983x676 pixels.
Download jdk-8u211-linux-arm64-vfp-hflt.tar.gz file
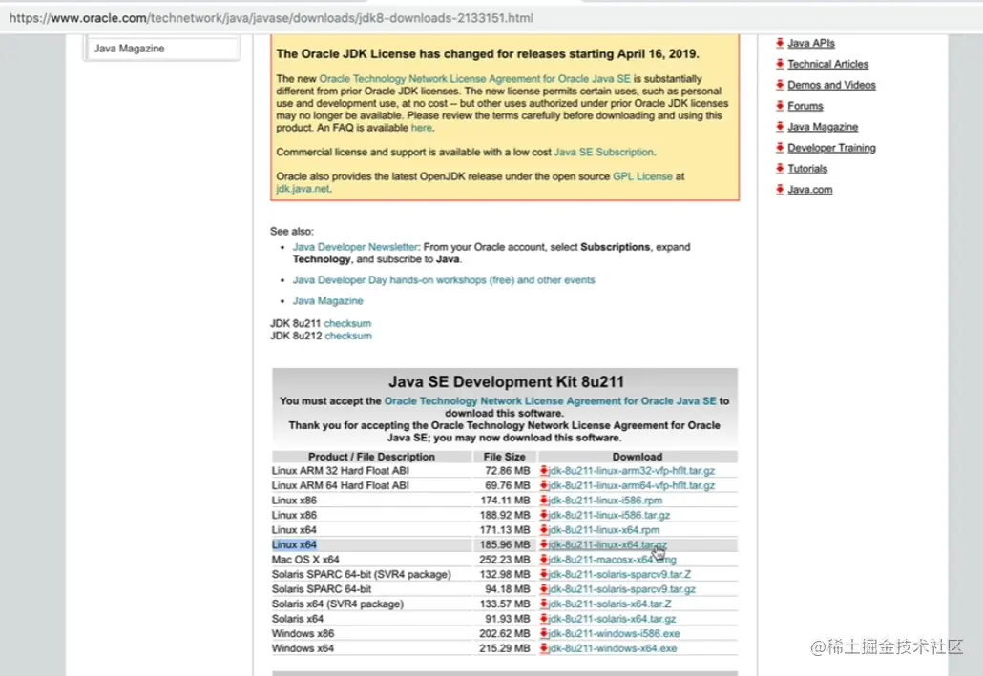[631, 485]
